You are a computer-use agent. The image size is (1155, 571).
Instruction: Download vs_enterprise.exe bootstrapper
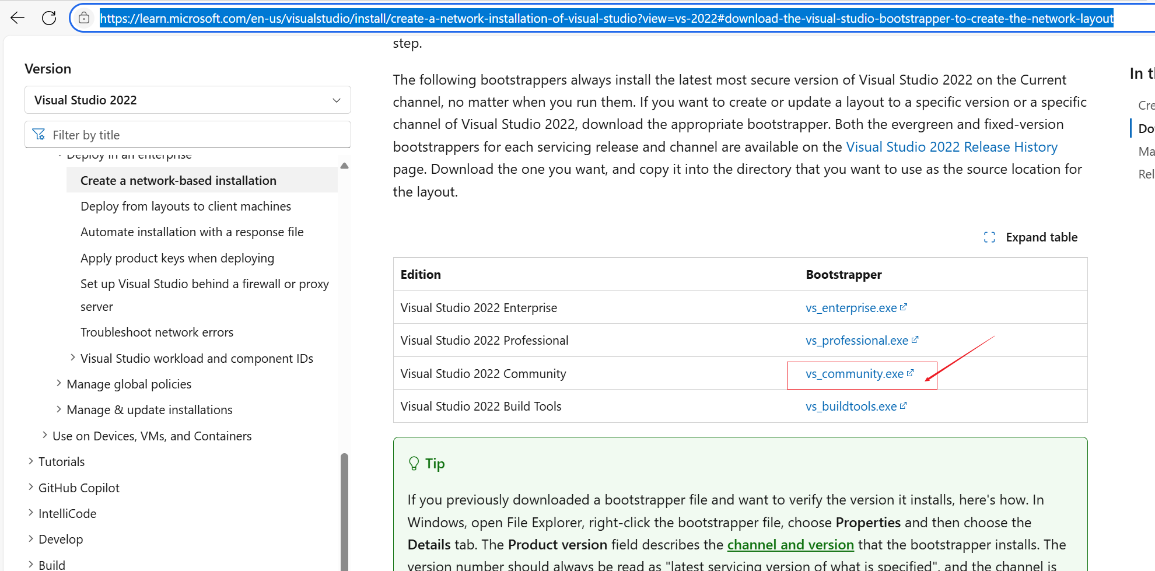point(851,308)
